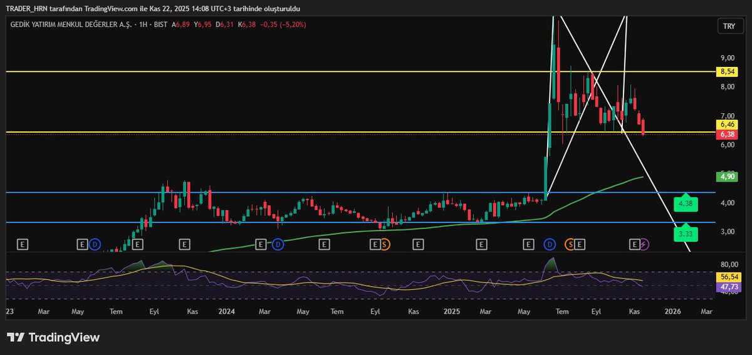Click the 2026 label on the time axis
Viewport: 752px width, 355px height.
coord(673,311)
